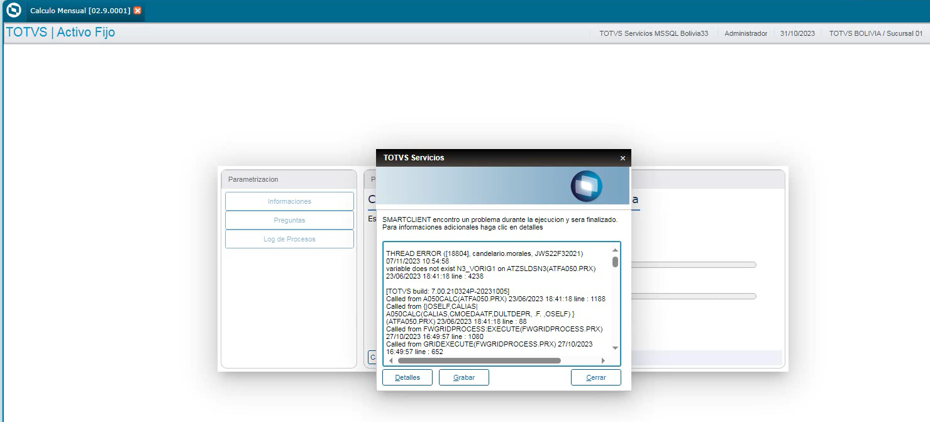Open Informaciones in Parametrizacion panel
The width and height of the screenshot is (930, 422).
[289, 201]
